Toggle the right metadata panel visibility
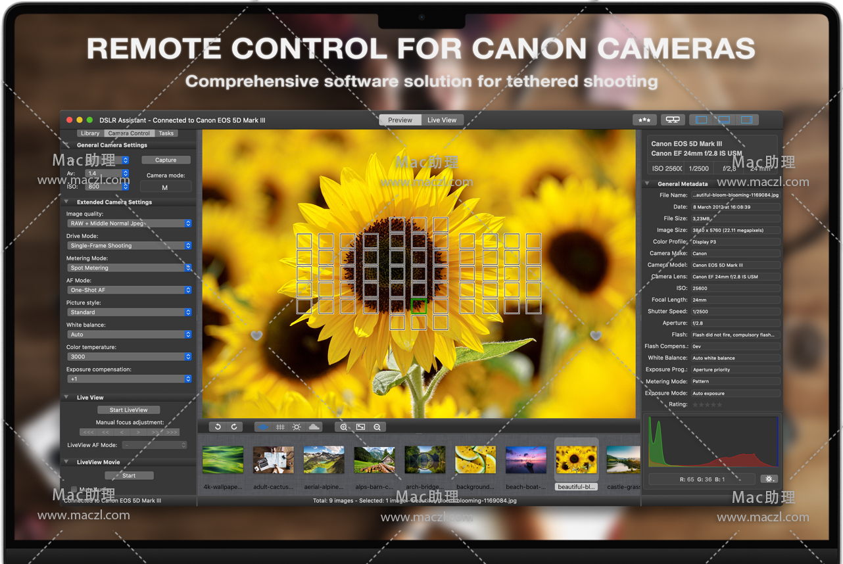843x564 pixels. (746, 120)
